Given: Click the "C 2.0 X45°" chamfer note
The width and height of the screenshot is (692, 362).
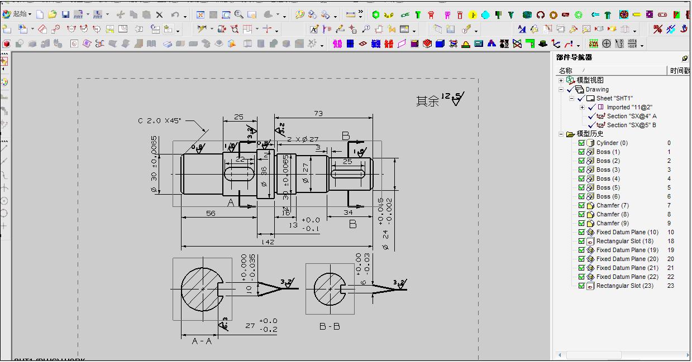Looking at the screenshot, I should point(160,120).
